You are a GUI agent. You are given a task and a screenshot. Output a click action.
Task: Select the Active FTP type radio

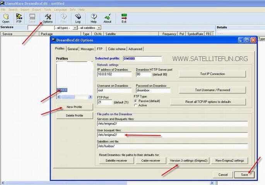[135, 105]
